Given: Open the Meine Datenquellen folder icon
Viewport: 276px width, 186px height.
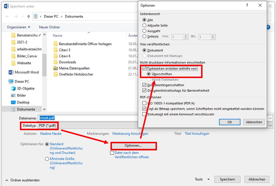Looking at the screenshot, I should pos(55,68).
